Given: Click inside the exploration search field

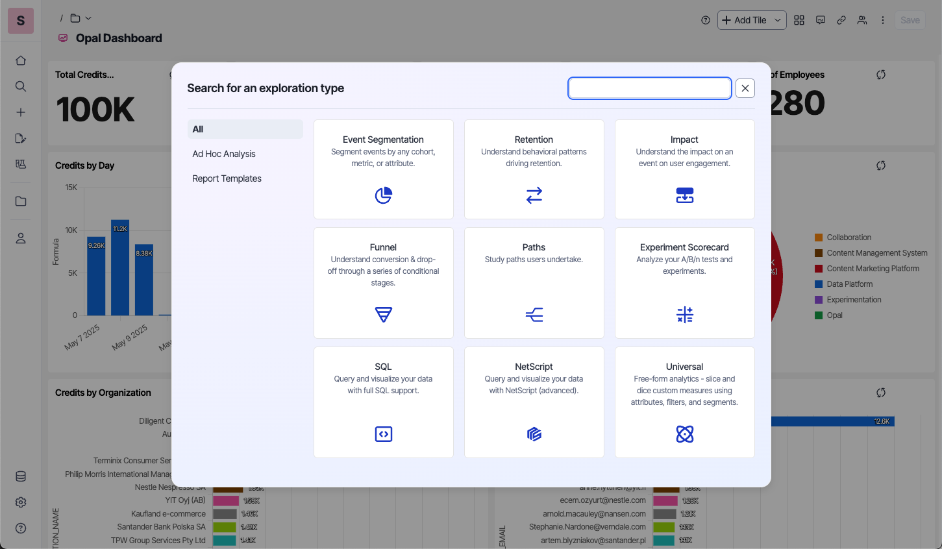Looking at the screenshot, I should 649,88.
